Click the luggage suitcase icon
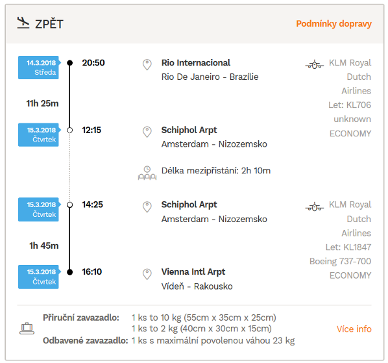This screenshot has width=388, height=363. (27, 329)
